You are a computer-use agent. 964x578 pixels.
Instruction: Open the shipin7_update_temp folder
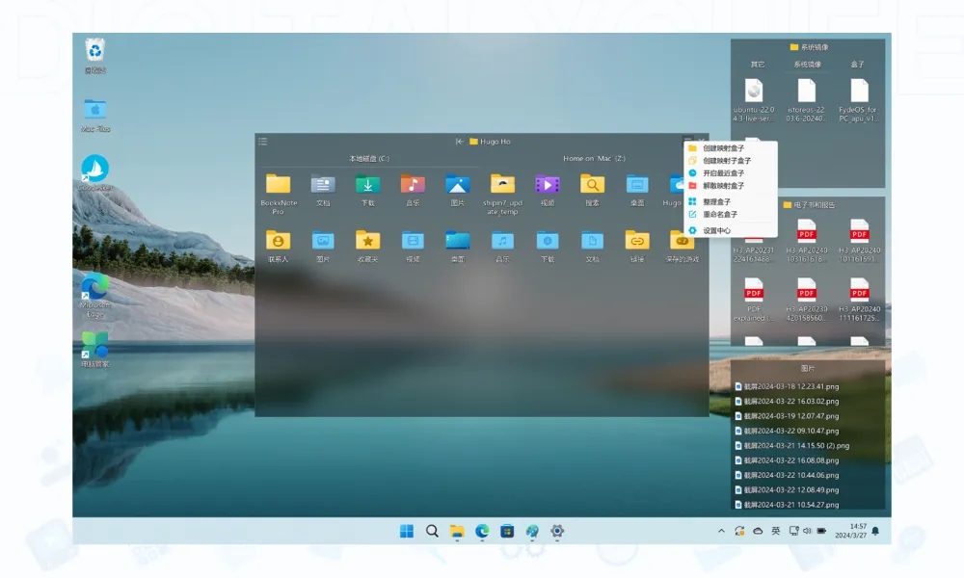502,185
